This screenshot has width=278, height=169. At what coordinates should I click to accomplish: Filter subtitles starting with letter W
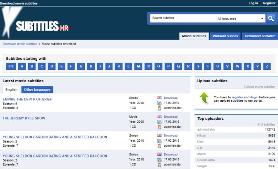point(237,66)
